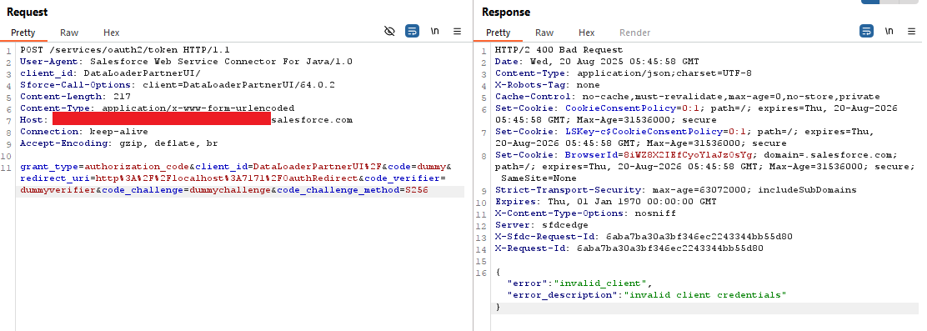Screen dimensions: 927x331
Task: Click the 'POST /services/oauth2/token HTTP/1.1' request line
Action: point(125,50)
